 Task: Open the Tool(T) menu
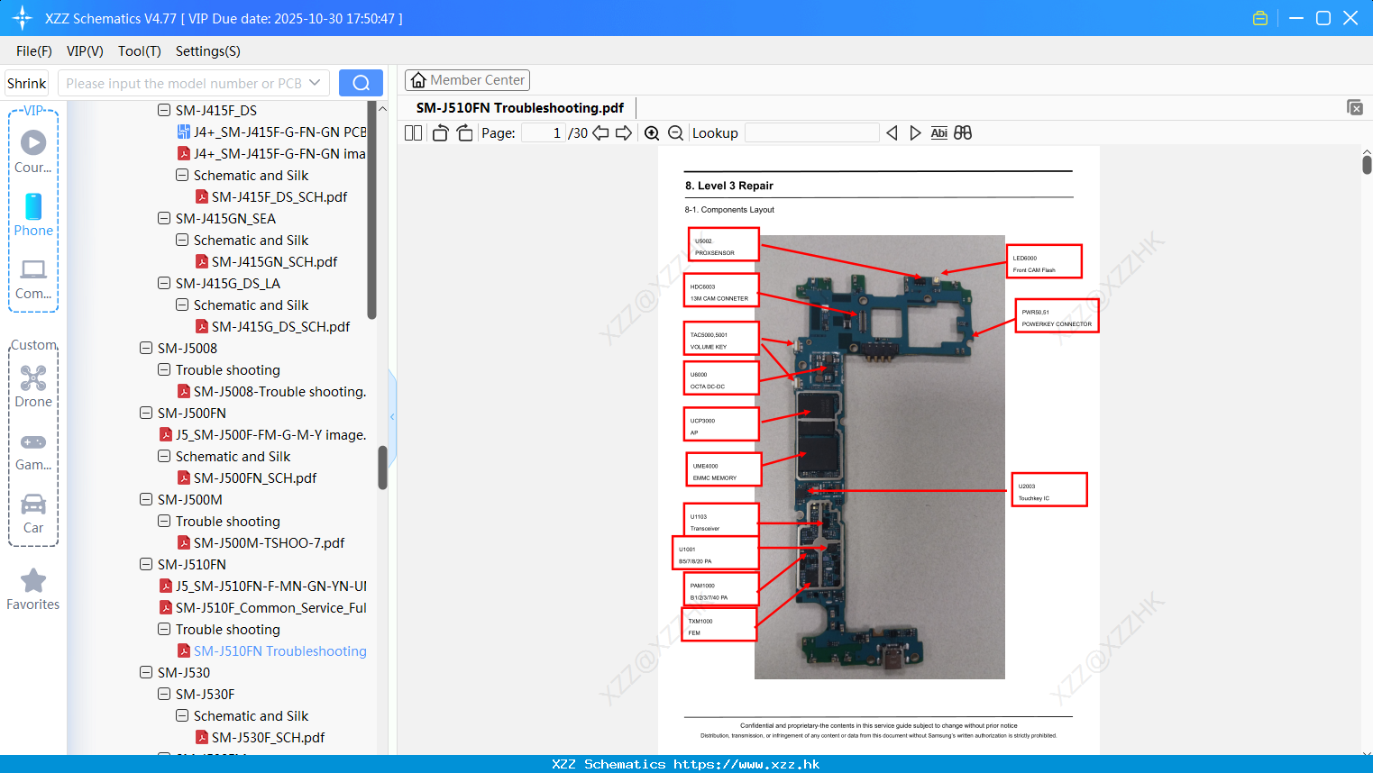(x=140, y=51)
